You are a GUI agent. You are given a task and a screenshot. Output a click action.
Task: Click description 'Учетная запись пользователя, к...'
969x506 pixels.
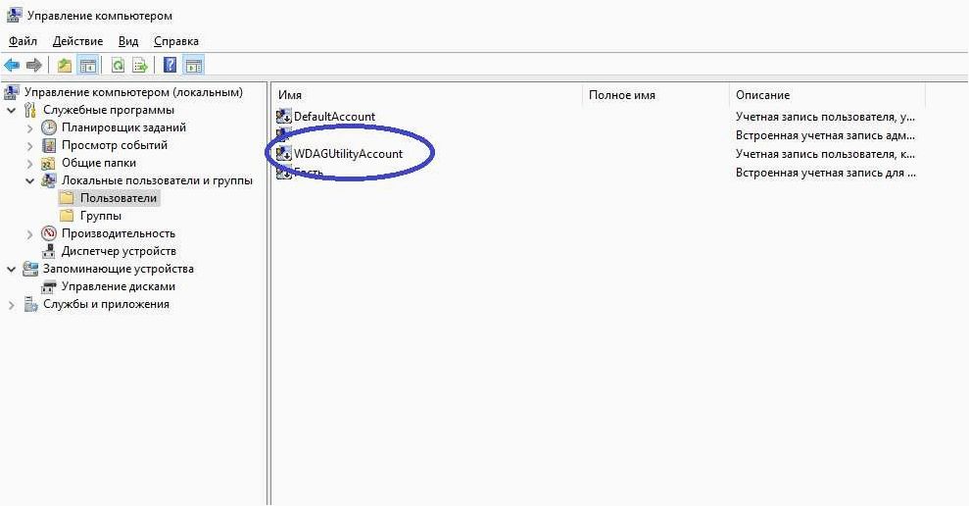pyautogui.click(x=825, y=153)
